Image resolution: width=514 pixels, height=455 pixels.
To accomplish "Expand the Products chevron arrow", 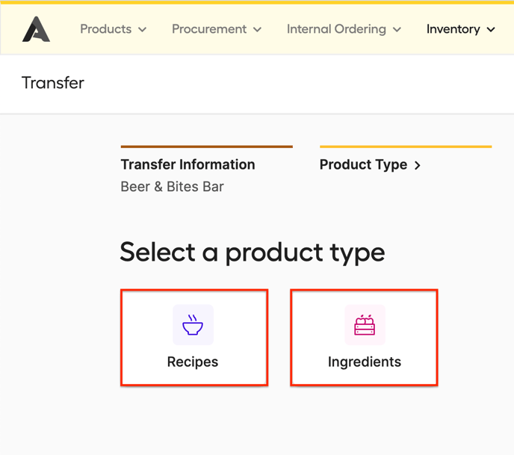I will [x=142, y=29].
